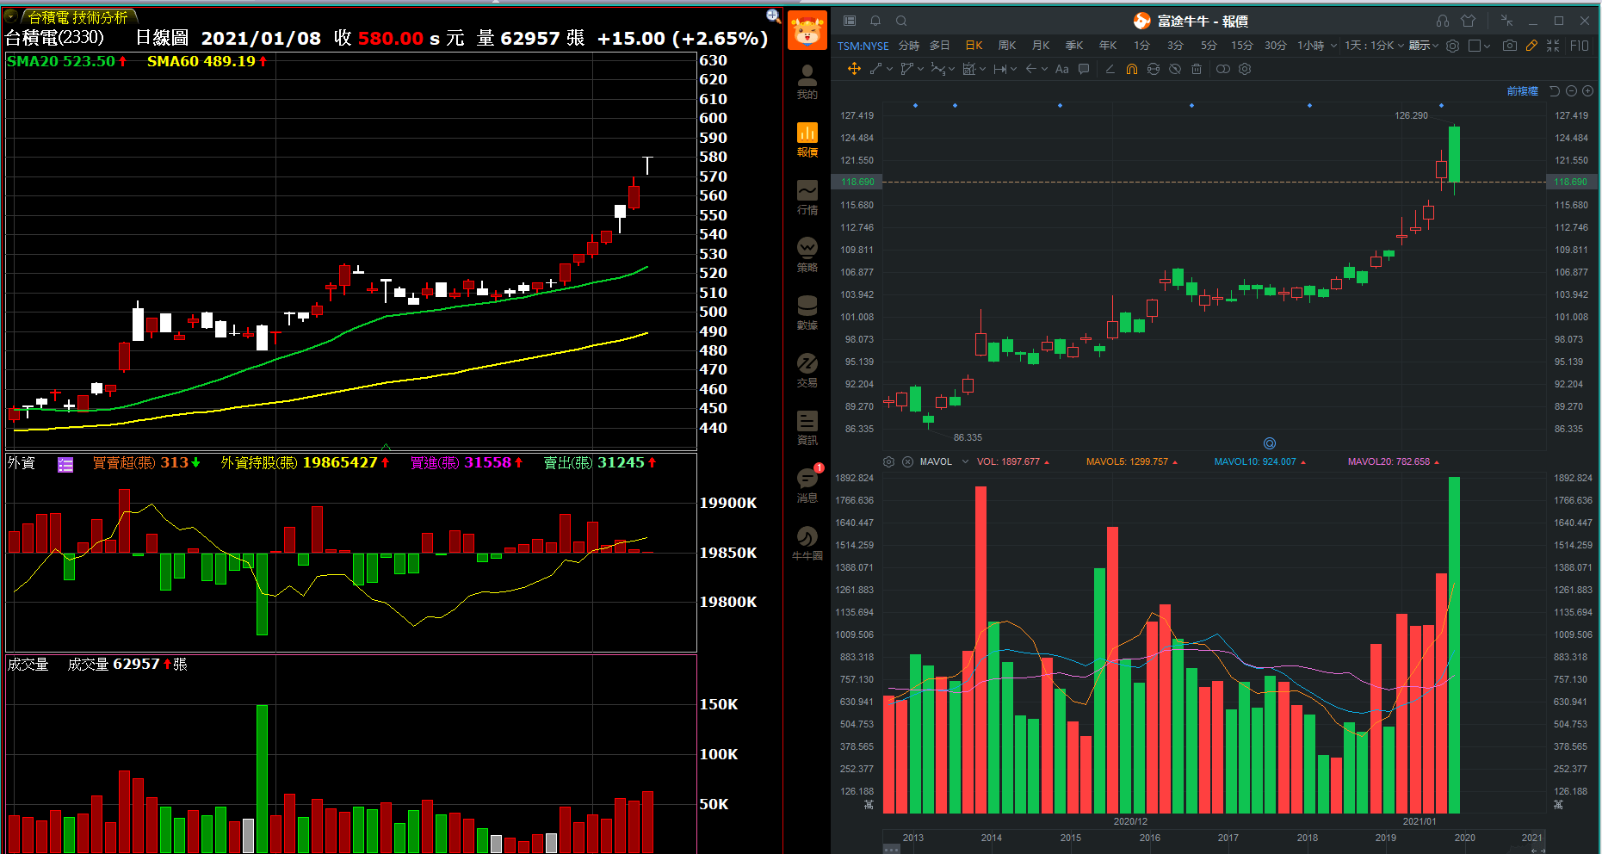The image size is (1602, 854).
Task: Open the 行情 market sidebar item
Action: pyautogui.click(x=807, y=197)
